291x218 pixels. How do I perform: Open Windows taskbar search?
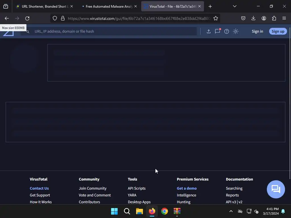[127, 211]
